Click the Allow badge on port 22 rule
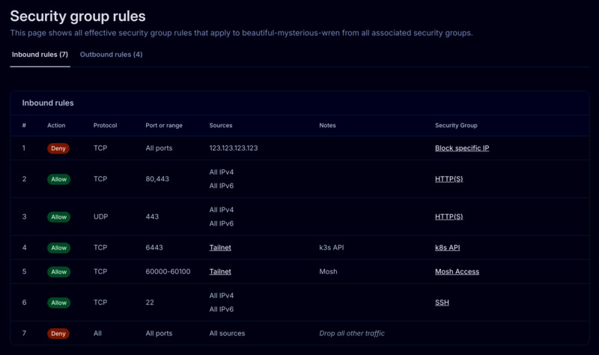This screenshot has width=599, height=355. click(58, 303)
